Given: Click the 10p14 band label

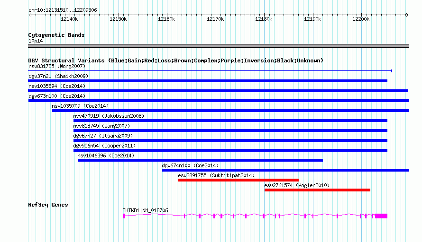Looking at the screenshot, I should pyautogui.click(x=36, y=41).
